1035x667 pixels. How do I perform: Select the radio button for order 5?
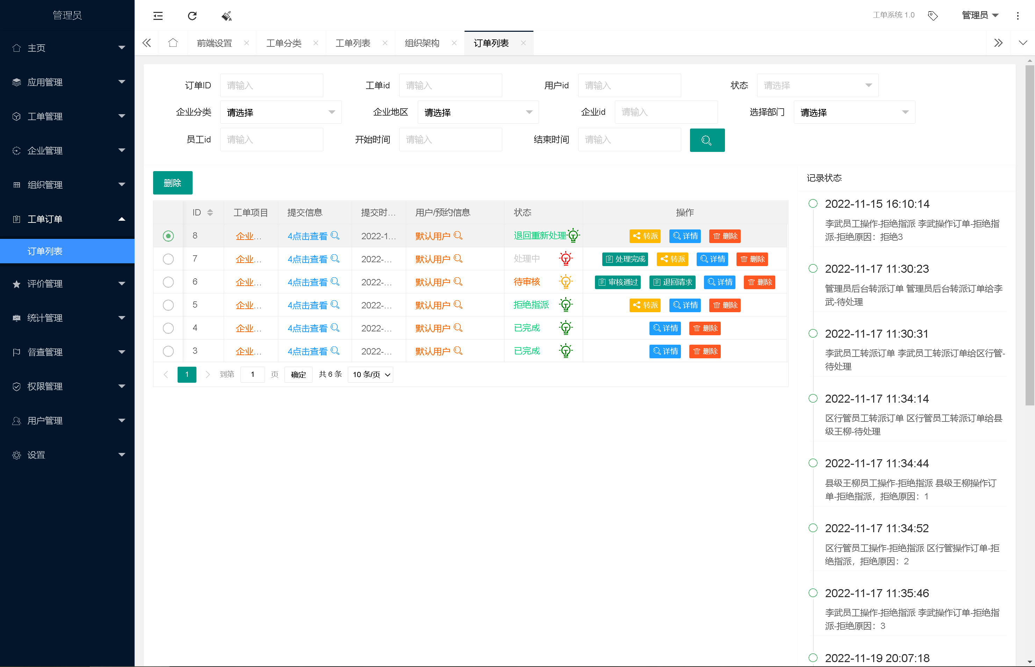(x=168, y=305)
